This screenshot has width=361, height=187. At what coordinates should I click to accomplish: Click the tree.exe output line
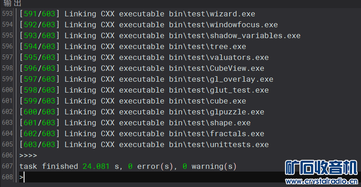132,47
